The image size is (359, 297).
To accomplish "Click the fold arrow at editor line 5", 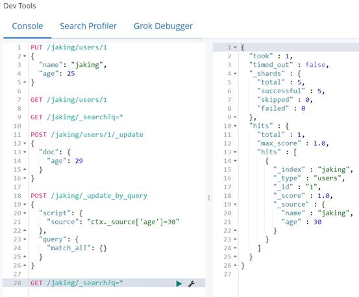I will 25,82.
